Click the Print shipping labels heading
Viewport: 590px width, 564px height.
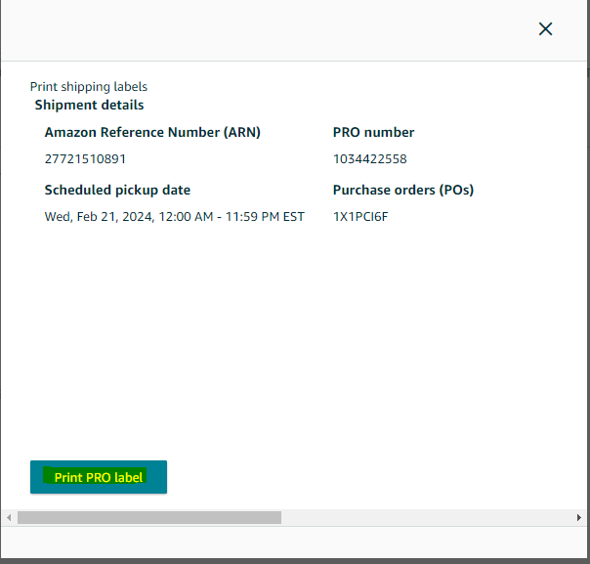(89, 87)
